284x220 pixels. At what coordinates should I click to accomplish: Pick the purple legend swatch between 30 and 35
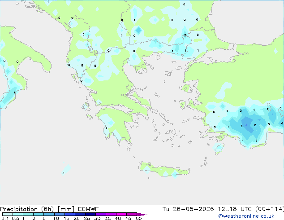point(101,214)
